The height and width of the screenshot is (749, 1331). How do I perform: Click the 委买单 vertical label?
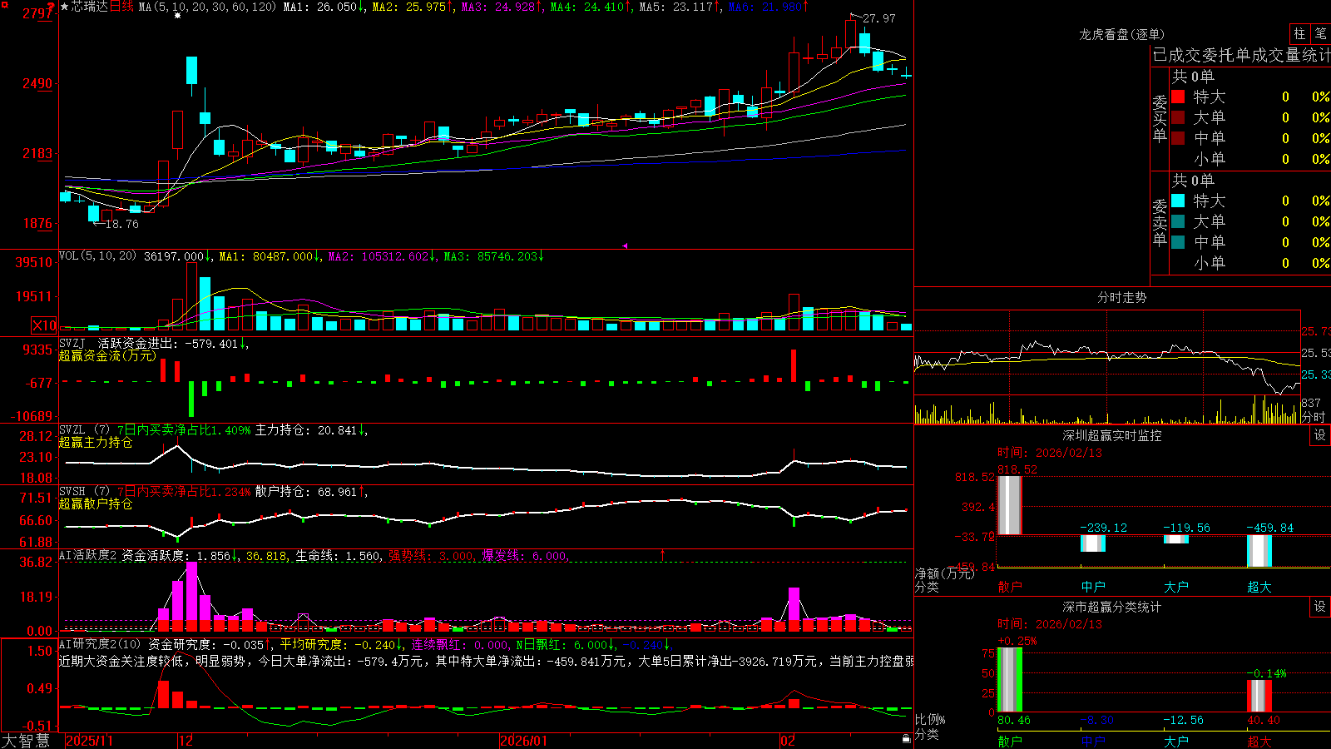tap(1160, 119)
